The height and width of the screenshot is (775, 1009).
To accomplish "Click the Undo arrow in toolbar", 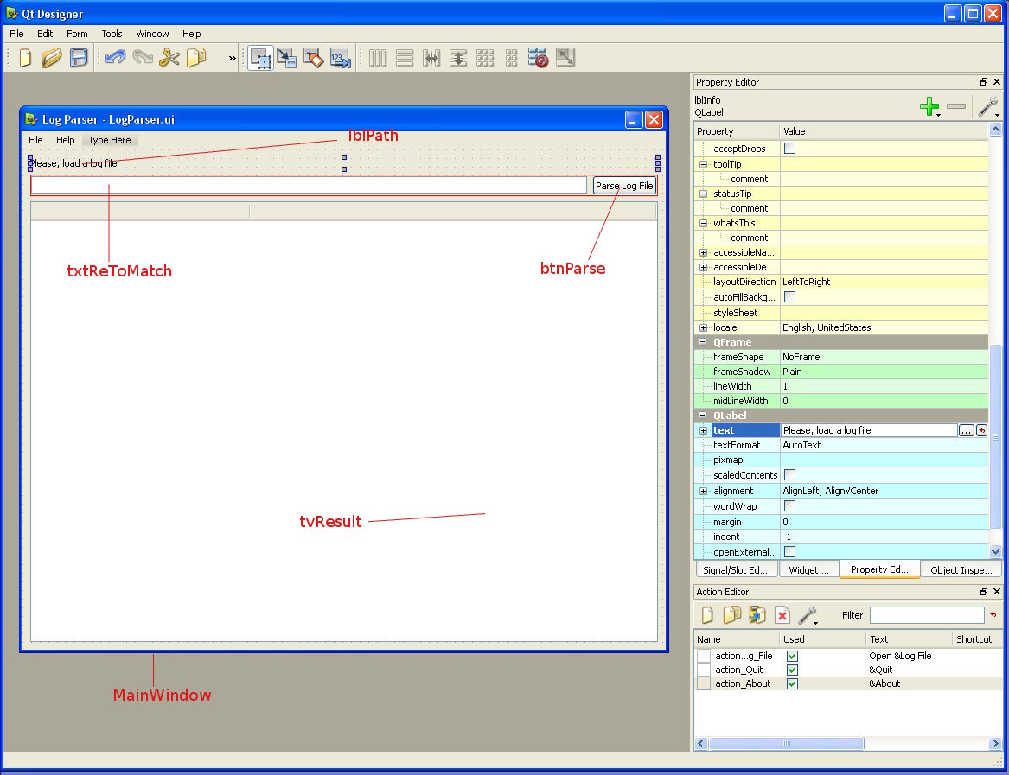I will click(x=115, y=58).
